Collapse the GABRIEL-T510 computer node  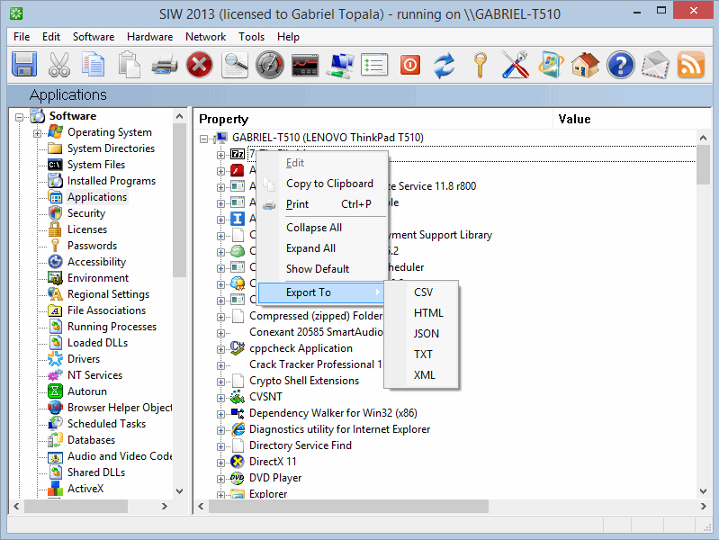tap(203, 139)
